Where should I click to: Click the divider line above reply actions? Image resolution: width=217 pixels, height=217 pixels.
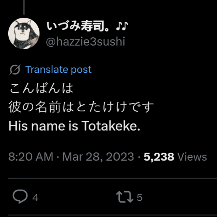point(109,178)
